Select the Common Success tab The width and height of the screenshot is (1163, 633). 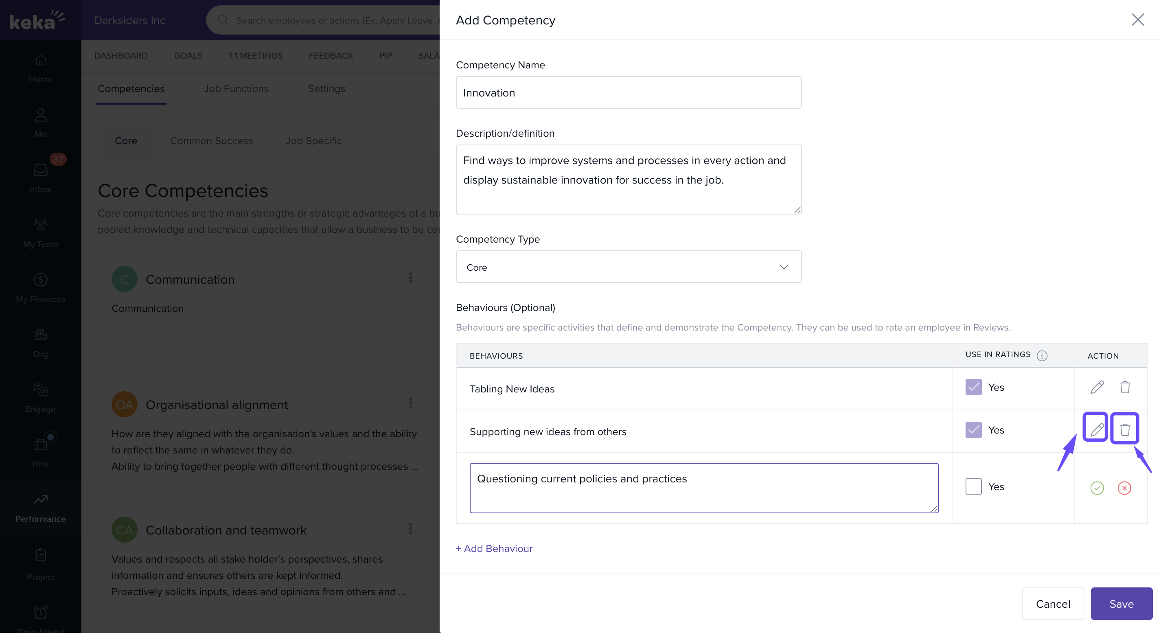click(211, 140)
